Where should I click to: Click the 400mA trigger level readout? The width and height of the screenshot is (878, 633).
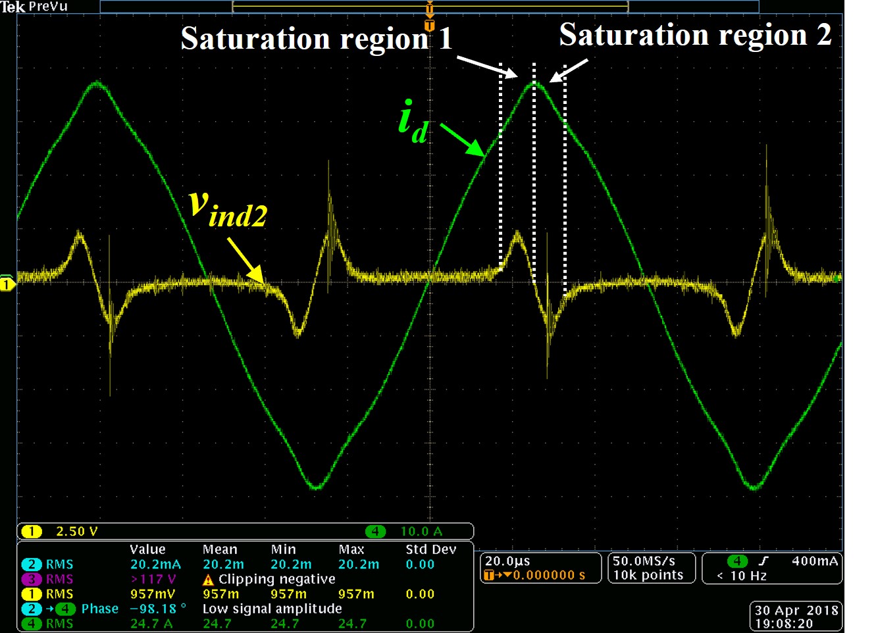[x=814, y=561]
